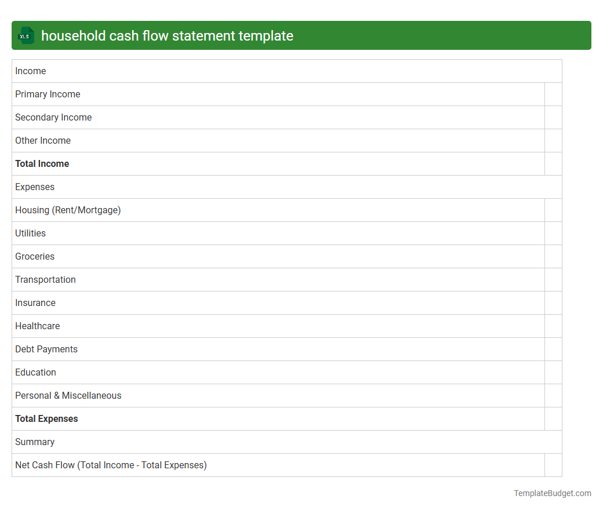Select the bold Total Income row
This screenshot has height=510, width=603.
tap(42, 163)
